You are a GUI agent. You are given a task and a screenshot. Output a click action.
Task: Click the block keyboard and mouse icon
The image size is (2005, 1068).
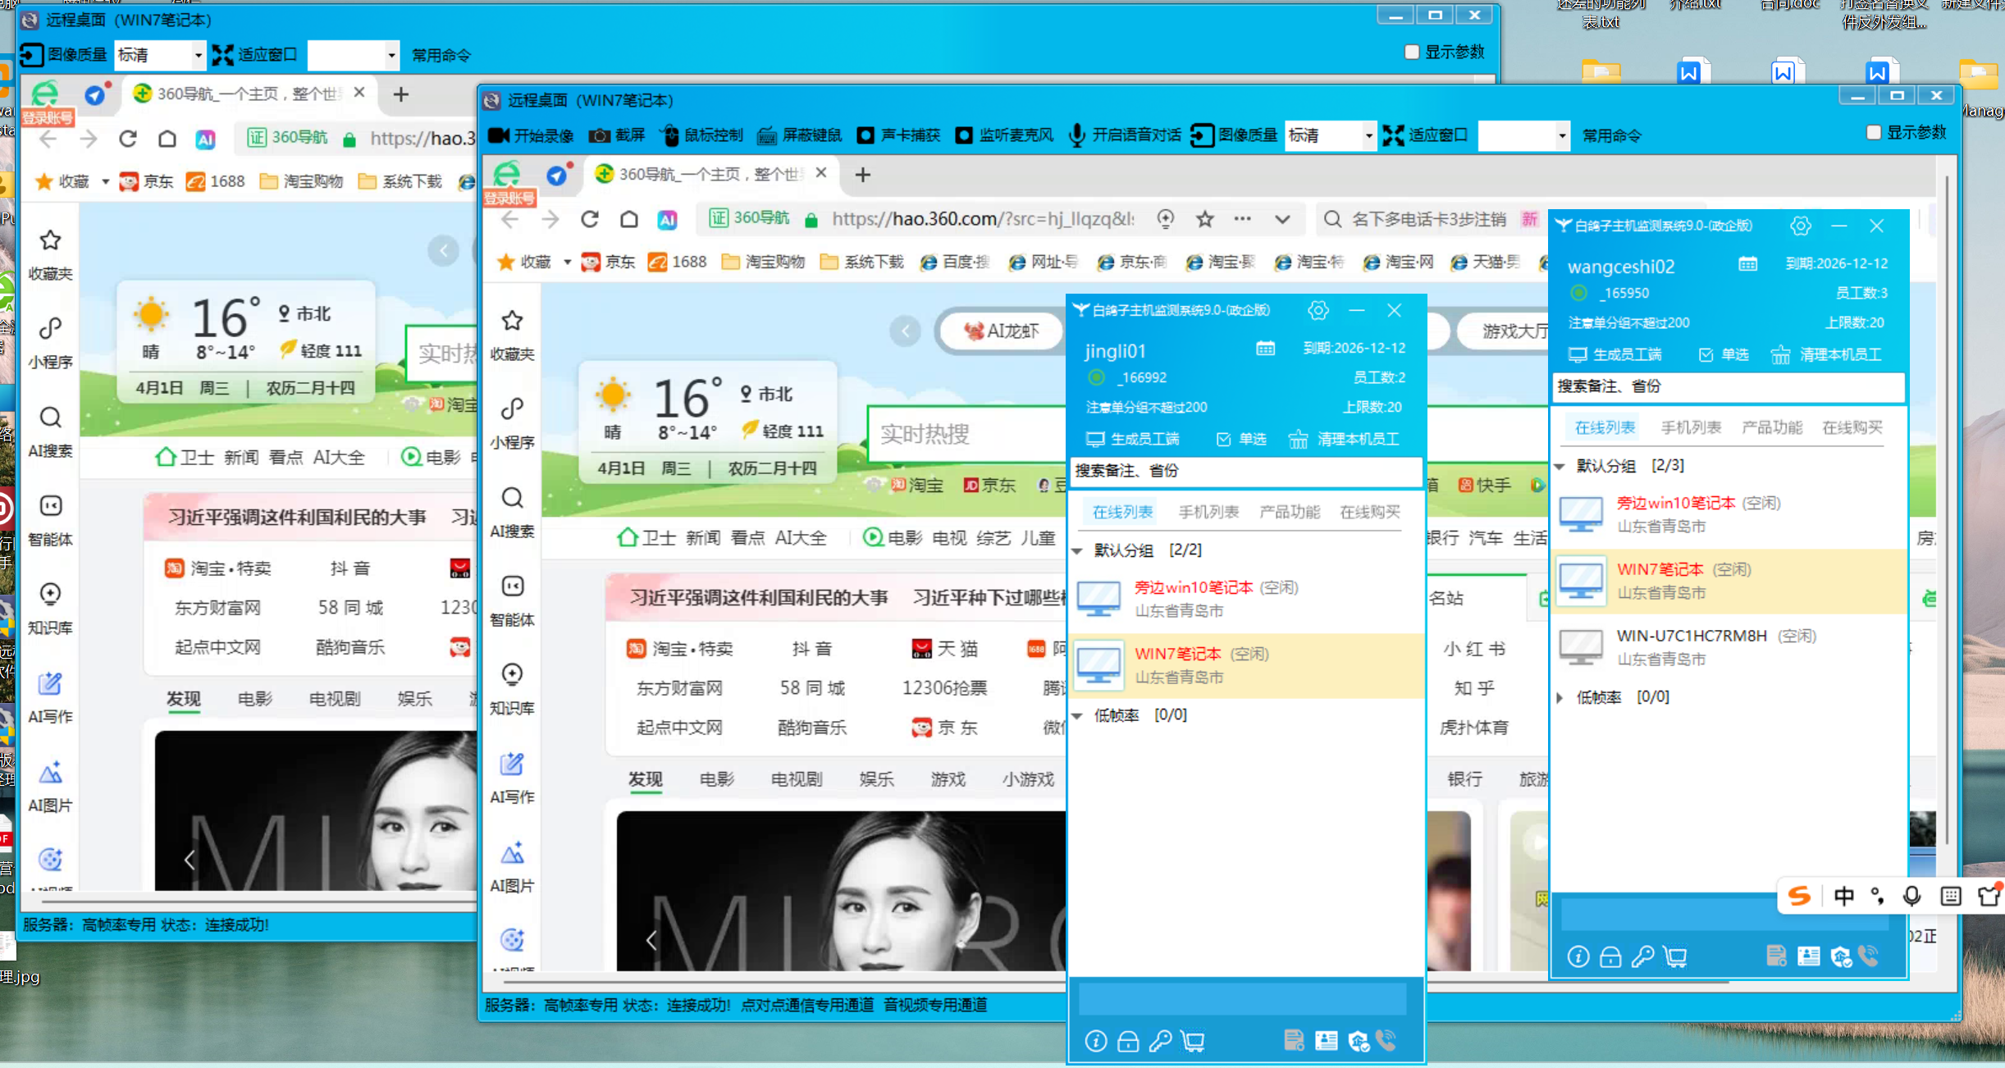point(767,135)
